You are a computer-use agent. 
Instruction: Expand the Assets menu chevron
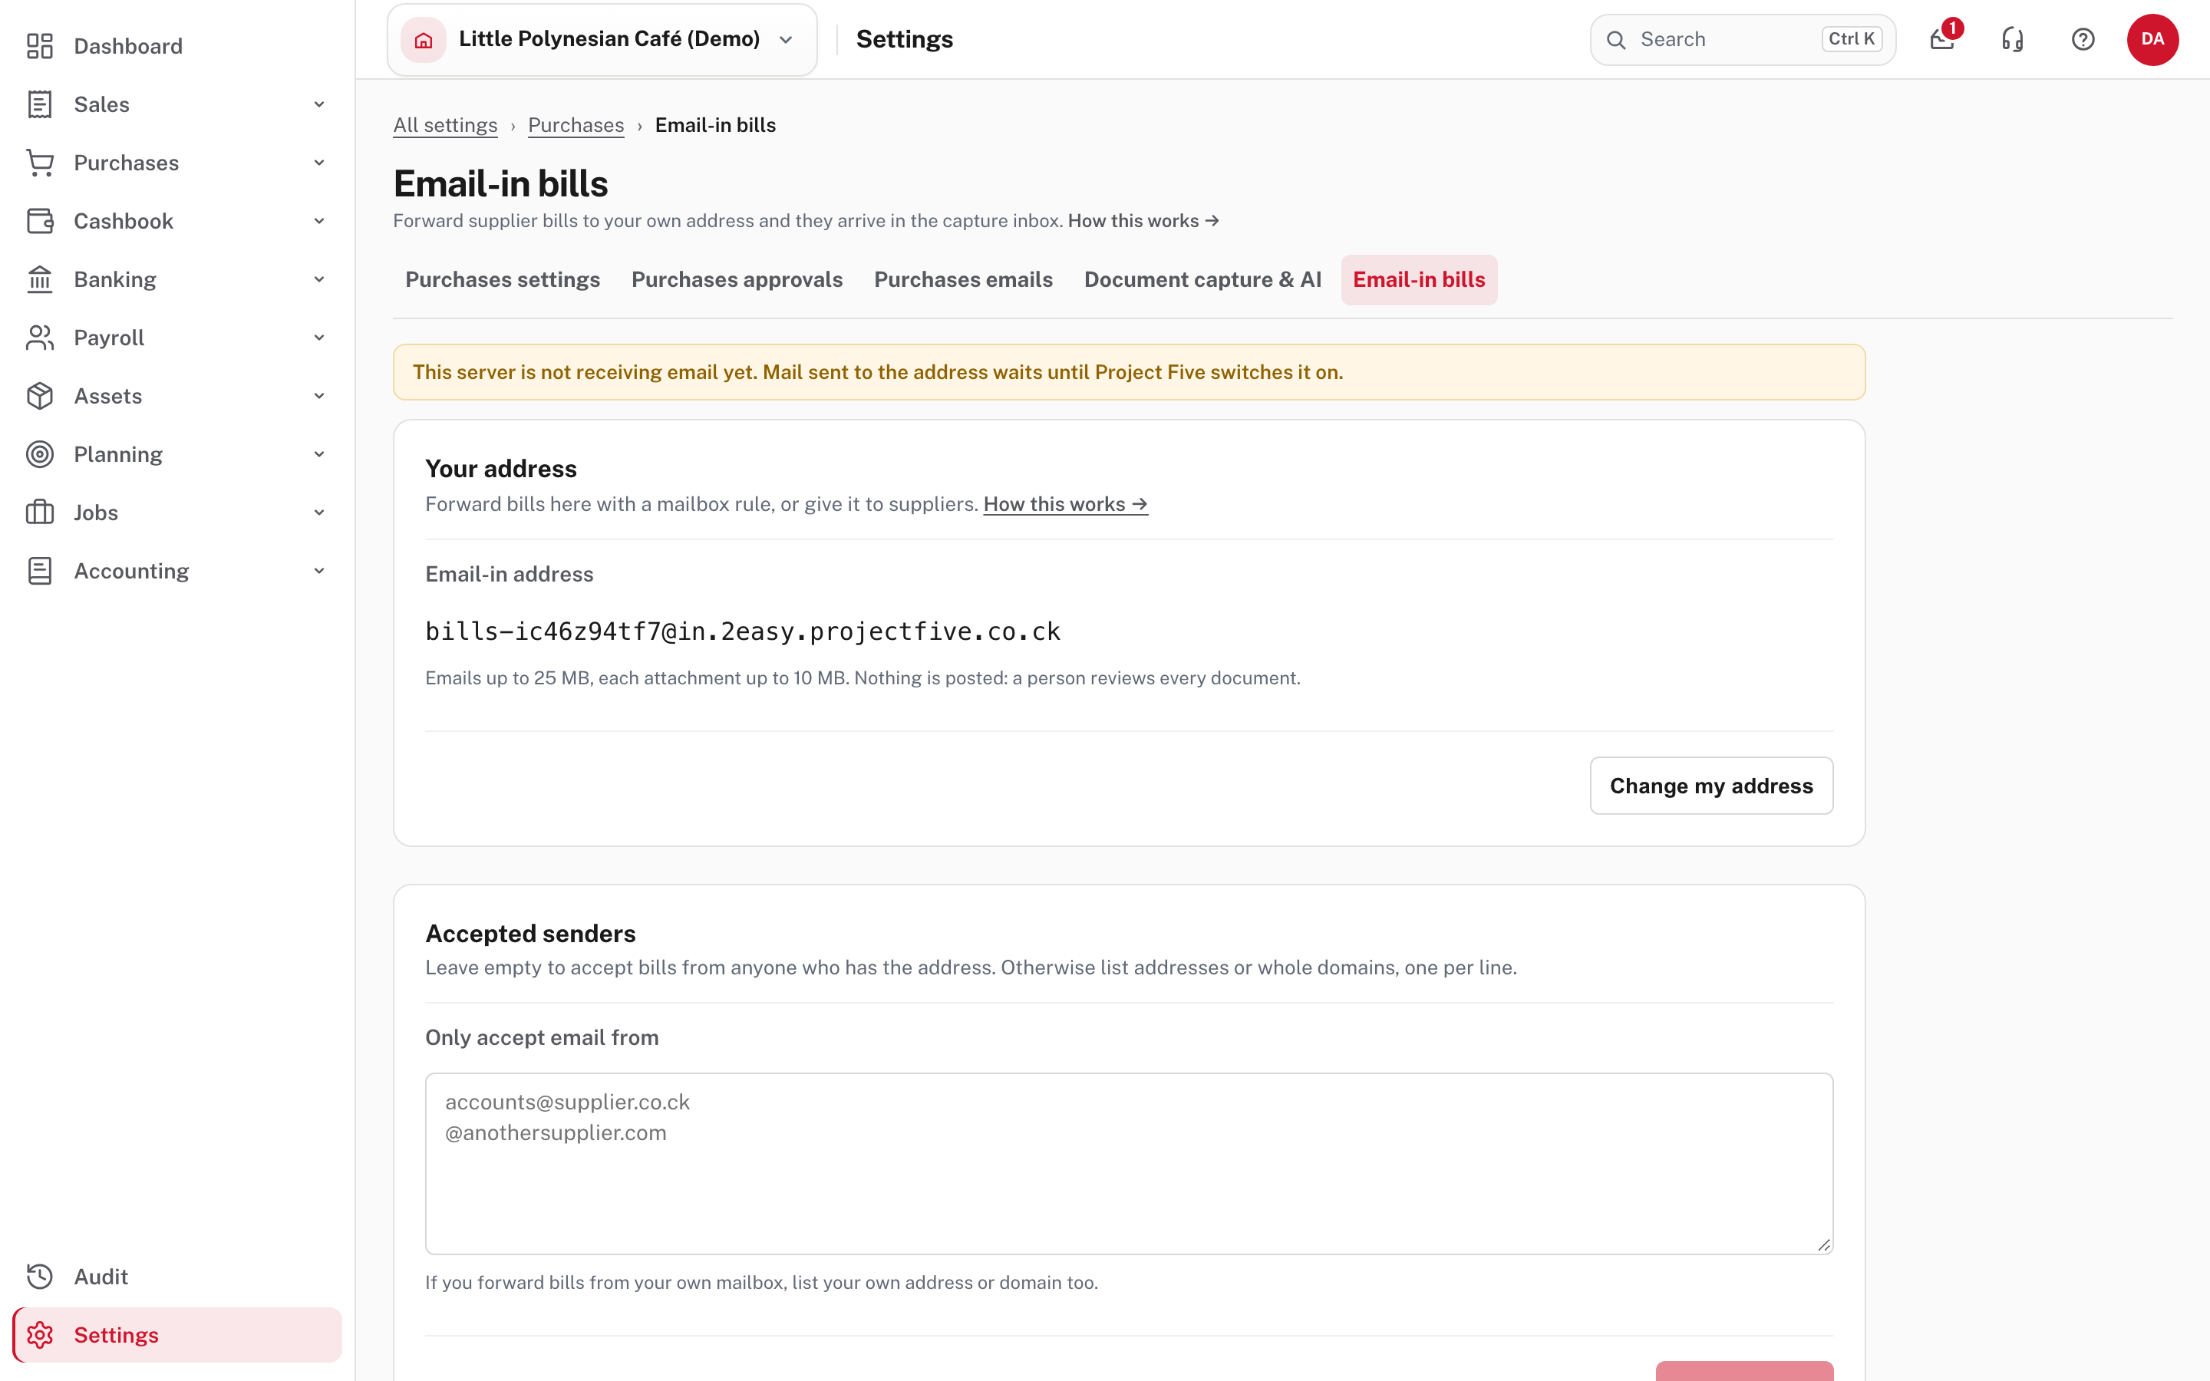tap(318, 397)
